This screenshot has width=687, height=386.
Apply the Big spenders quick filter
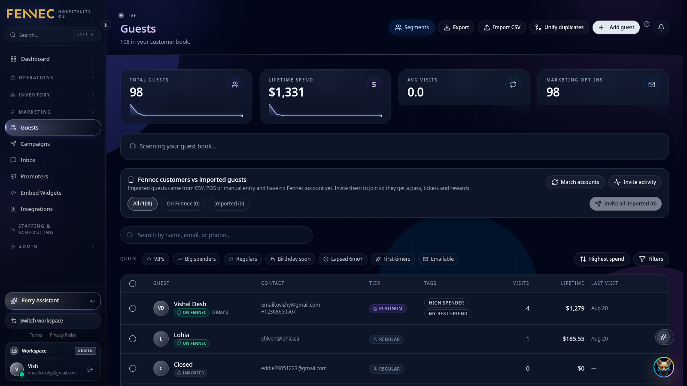(x=197, y=259)
